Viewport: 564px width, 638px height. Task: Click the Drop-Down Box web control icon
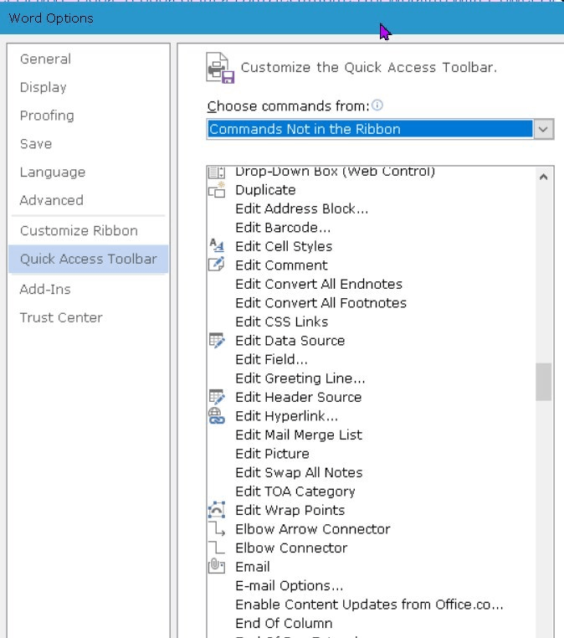pos(217,172)
